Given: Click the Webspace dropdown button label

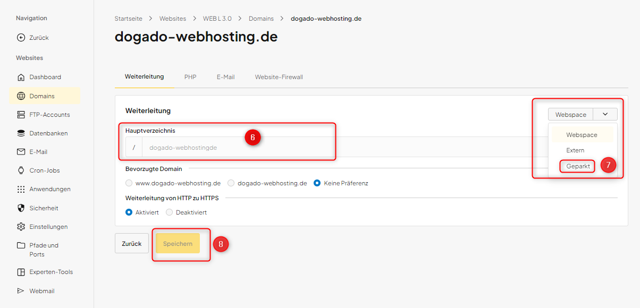Looking at the screenshot, I should click(571, 115).
